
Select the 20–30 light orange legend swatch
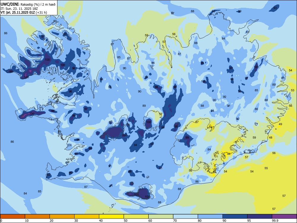pos(62,216)
